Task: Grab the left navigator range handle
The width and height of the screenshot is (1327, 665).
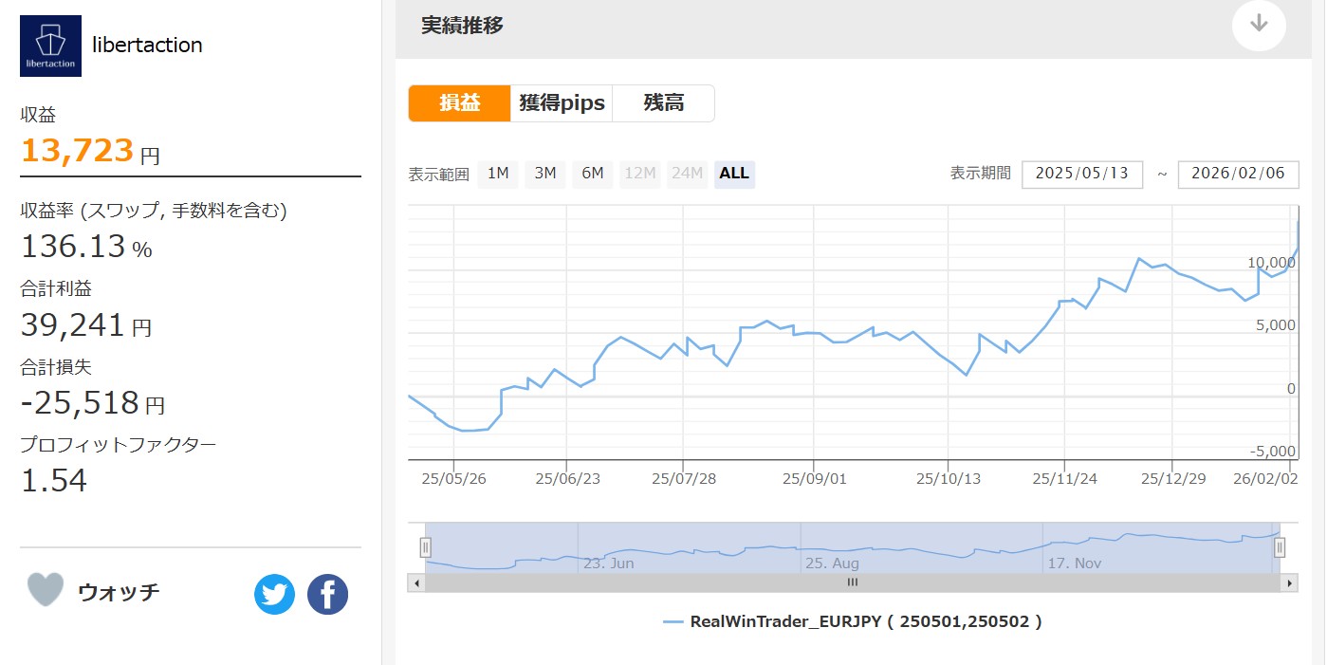Action: click(426, 547)
